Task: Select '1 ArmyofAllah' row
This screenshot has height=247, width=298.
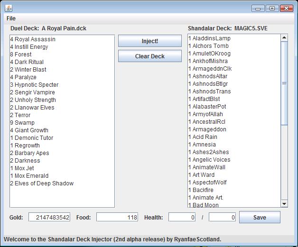Action: [x=234, y=114]
